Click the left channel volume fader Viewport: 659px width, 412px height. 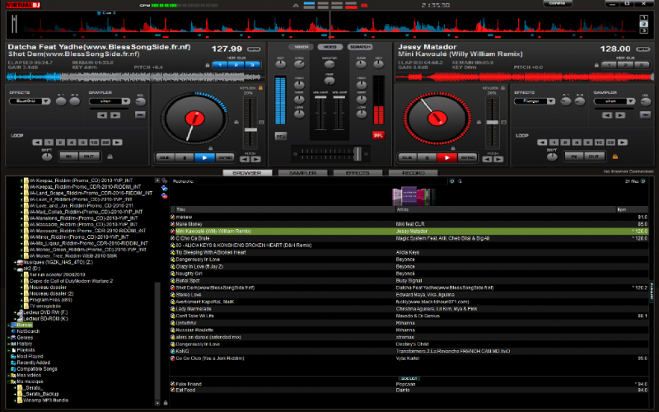tap(320, 97)
